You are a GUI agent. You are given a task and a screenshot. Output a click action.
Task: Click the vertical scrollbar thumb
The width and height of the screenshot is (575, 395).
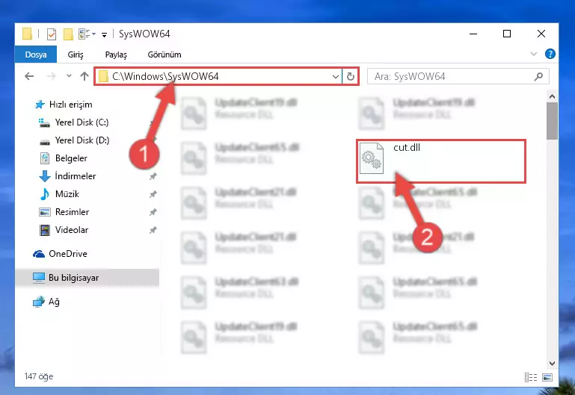552,121
